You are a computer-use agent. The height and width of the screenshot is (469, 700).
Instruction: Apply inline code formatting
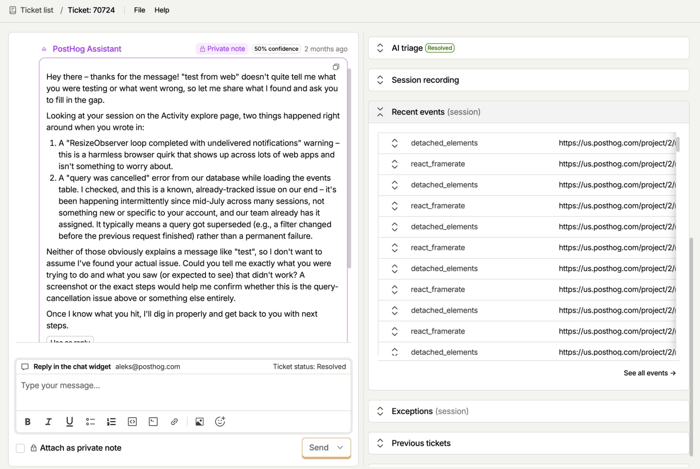pyautogui.click(x=132, y=422)
